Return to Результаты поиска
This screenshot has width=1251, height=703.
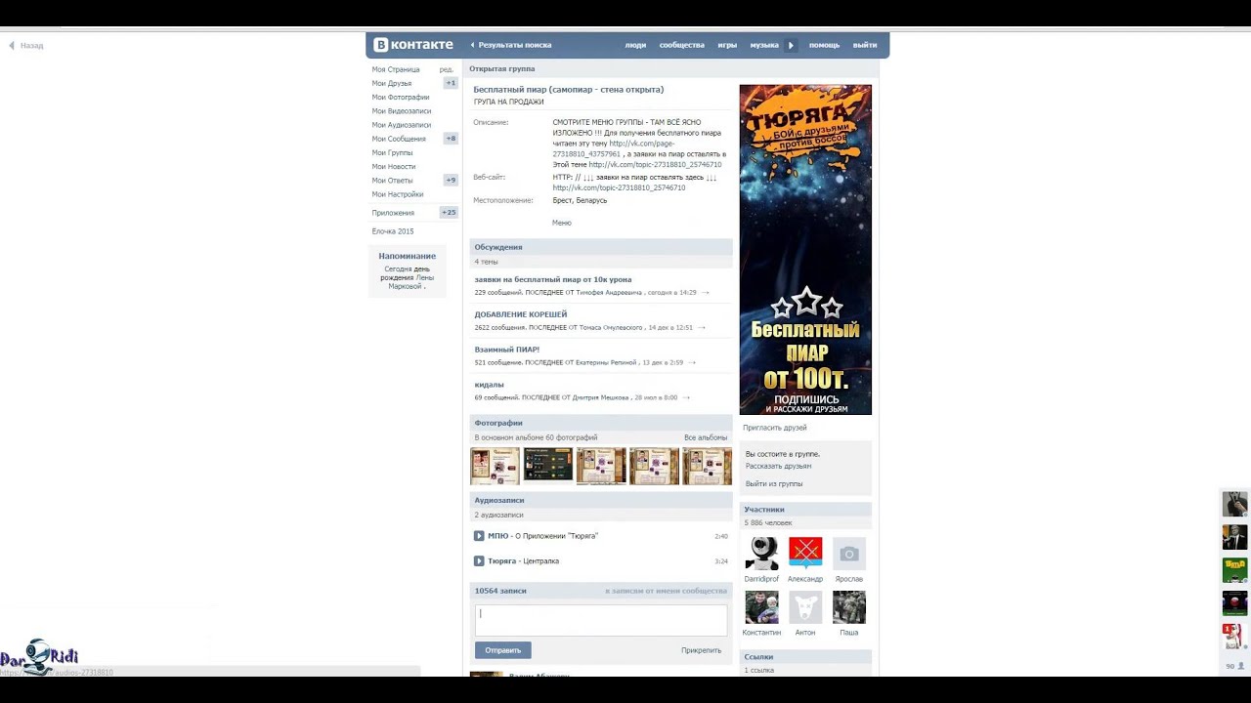point(514,45)
